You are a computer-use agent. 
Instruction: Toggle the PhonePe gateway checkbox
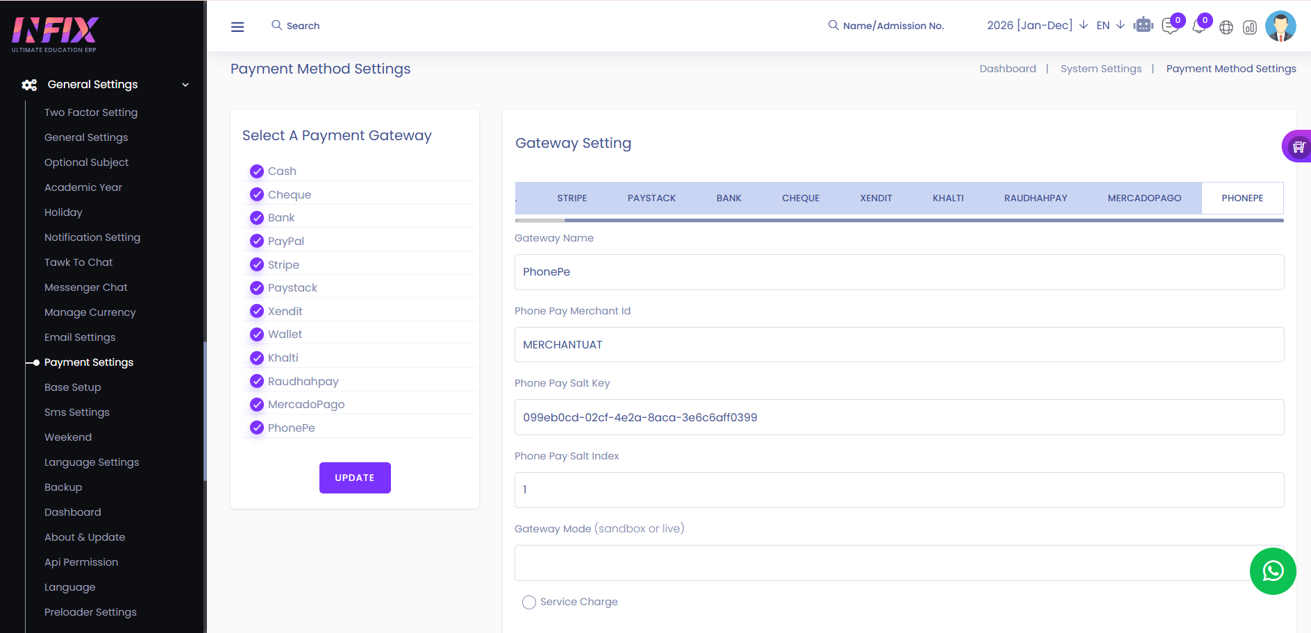[257, 428]
